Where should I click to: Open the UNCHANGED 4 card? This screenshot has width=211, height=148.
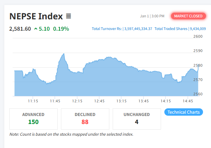click(137, 119)
